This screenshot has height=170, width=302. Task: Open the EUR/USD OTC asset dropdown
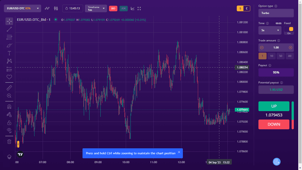[23, 8]
